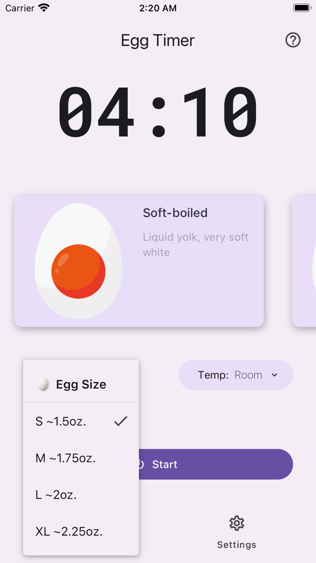Viewport: 316px width, 563px height.
Task: Tap the Egg Timer title text
Action: click(x=158, y=40)
